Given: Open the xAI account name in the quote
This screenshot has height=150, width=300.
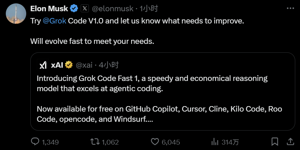Looking at the screenshot, I should 57,65.
